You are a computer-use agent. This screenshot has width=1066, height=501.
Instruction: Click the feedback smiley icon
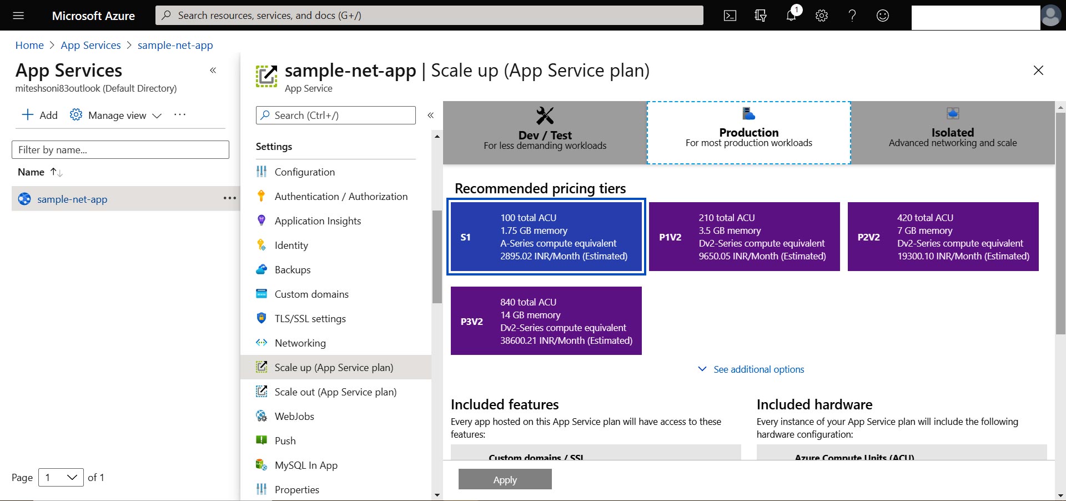[x=883, y=16]
